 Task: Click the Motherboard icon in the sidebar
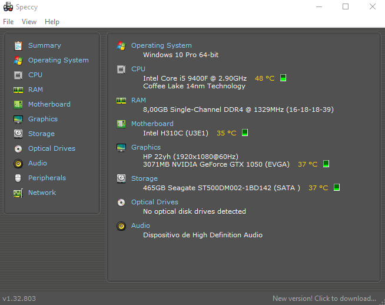[18, 104]
